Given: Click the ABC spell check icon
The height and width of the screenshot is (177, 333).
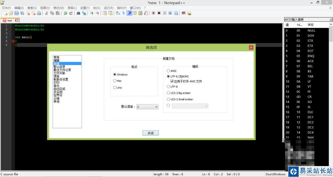Looking at the screenshot, I should coord(183,13).
